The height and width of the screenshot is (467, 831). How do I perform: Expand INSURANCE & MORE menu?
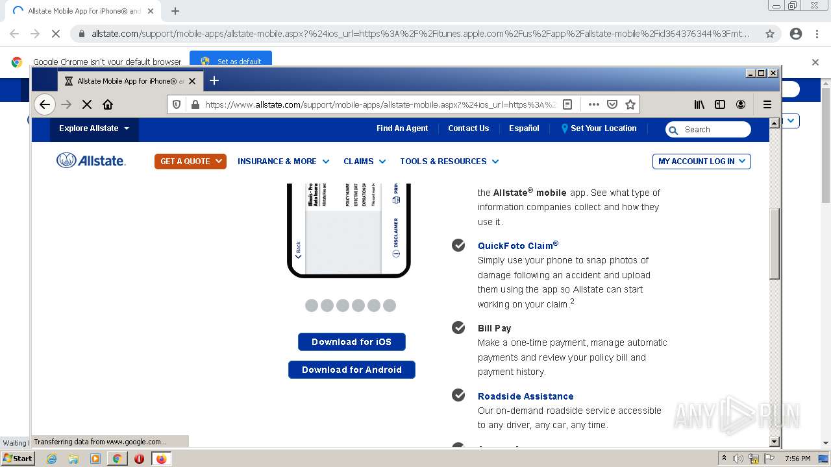284,162
